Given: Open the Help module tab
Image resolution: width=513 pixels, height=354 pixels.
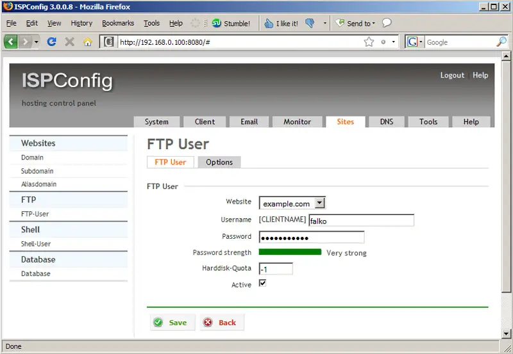Looking at the screenshot, I should point(471,122).
